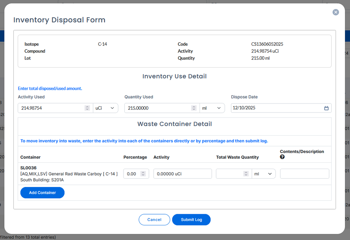The image size is (350, 240).
Task: Click the Percentage column header
Action: 135,157
